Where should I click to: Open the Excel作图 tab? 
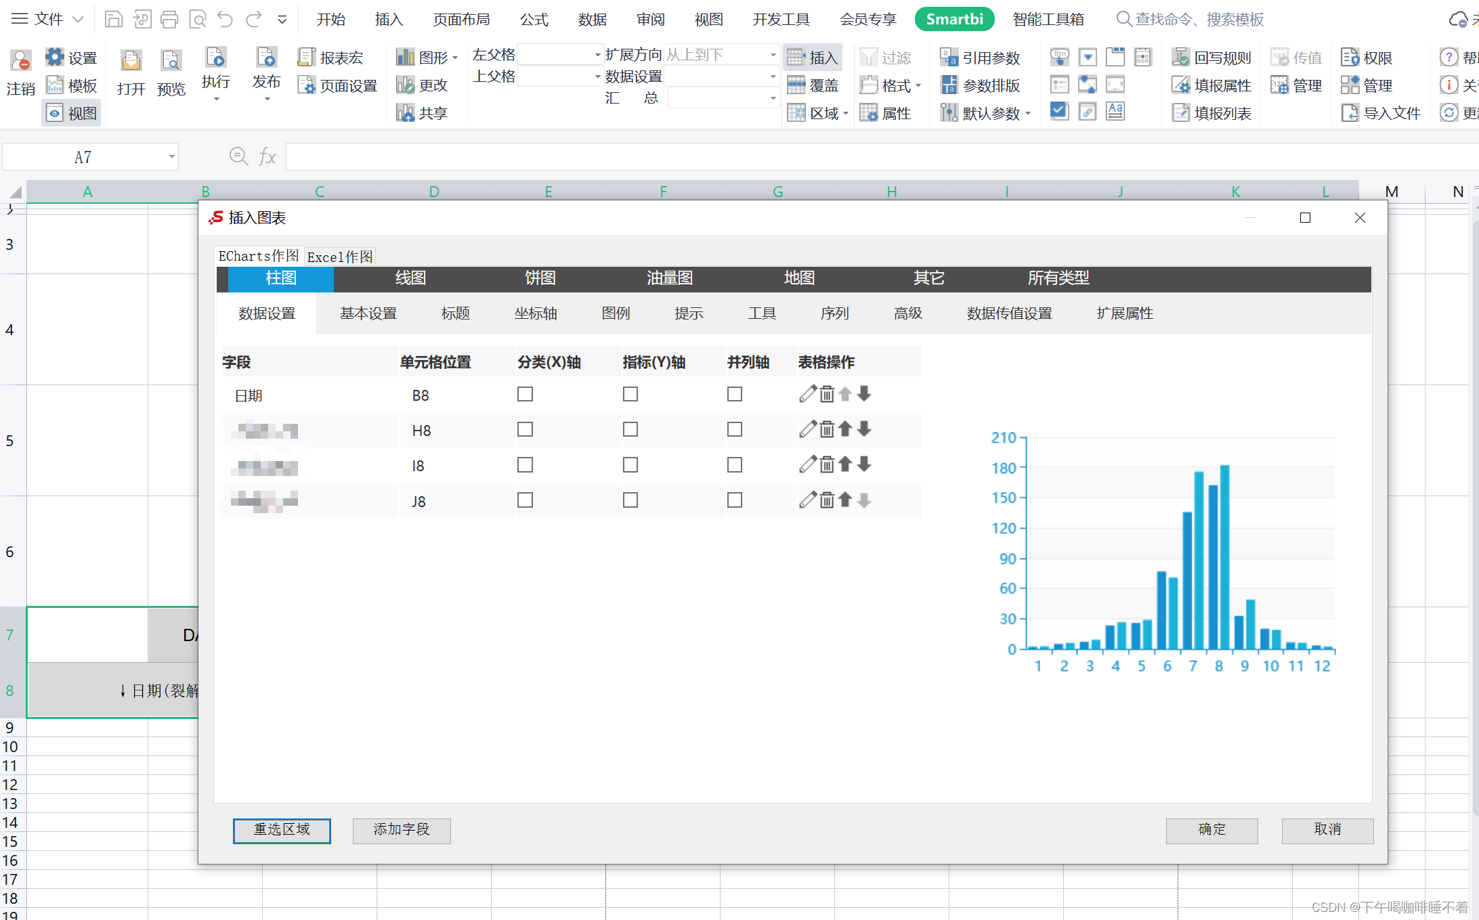[339, 256]
